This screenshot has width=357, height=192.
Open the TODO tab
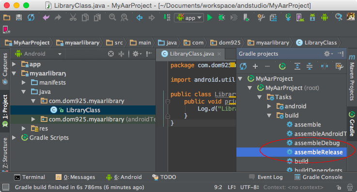(x=164, y=177)
